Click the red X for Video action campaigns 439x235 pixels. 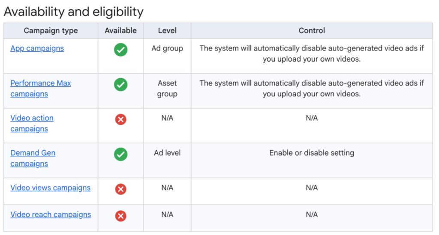tap(120, 119)
